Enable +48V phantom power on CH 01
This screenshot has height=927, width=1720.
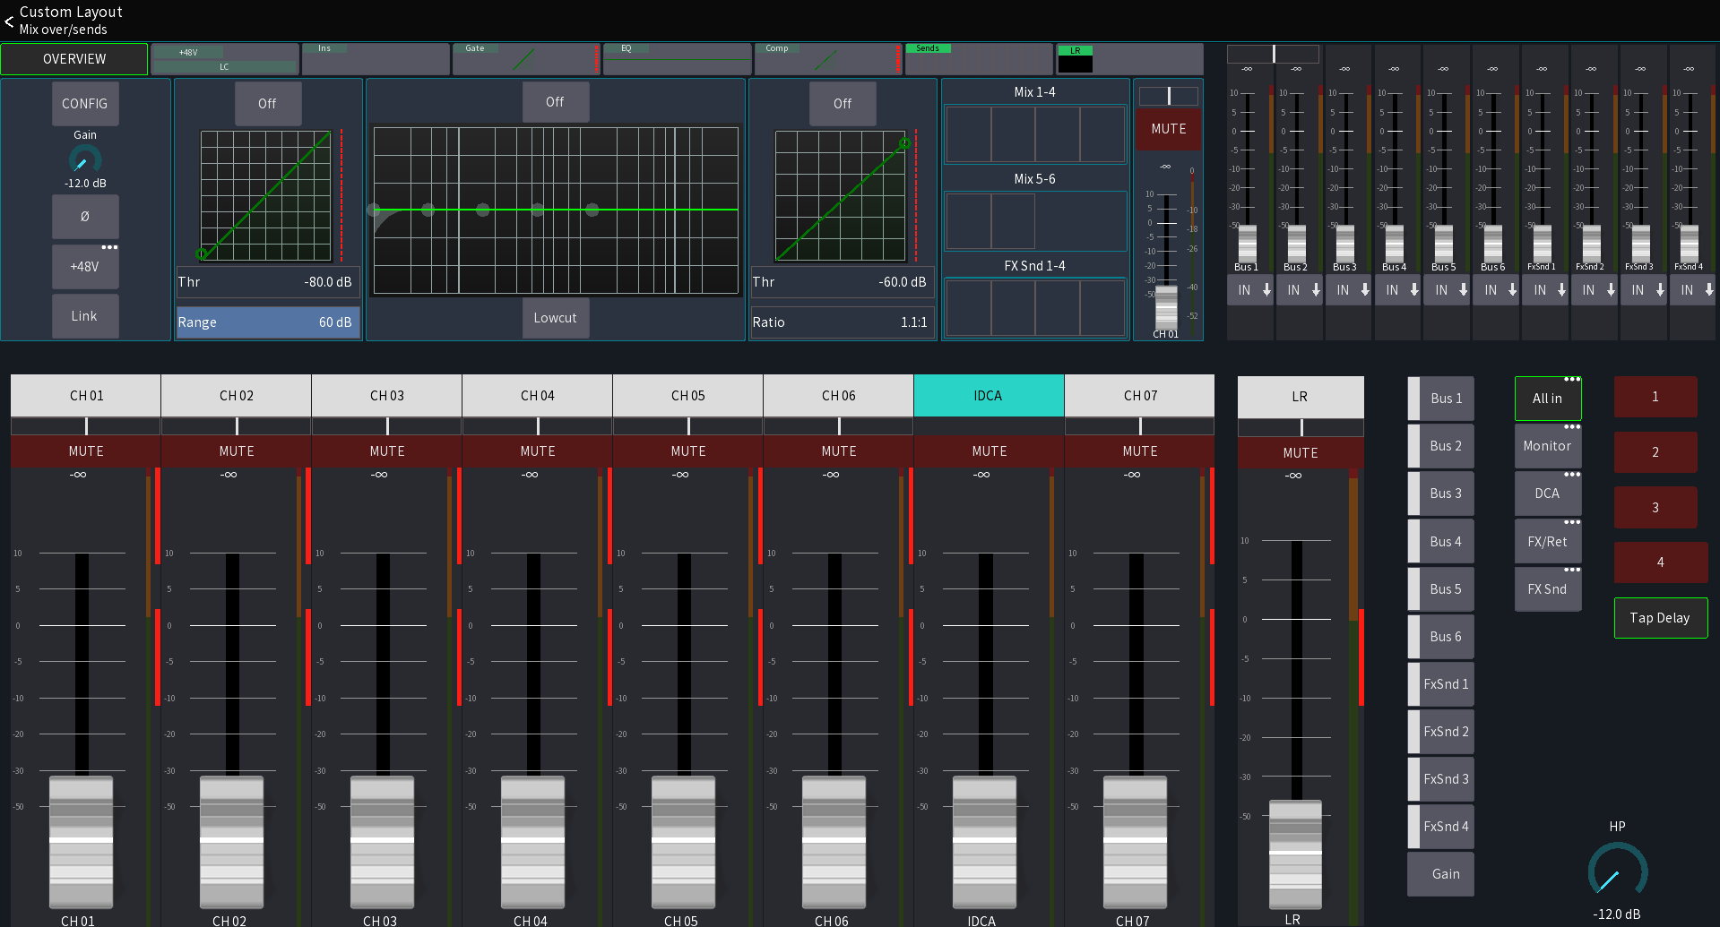[x=85, y=266]
